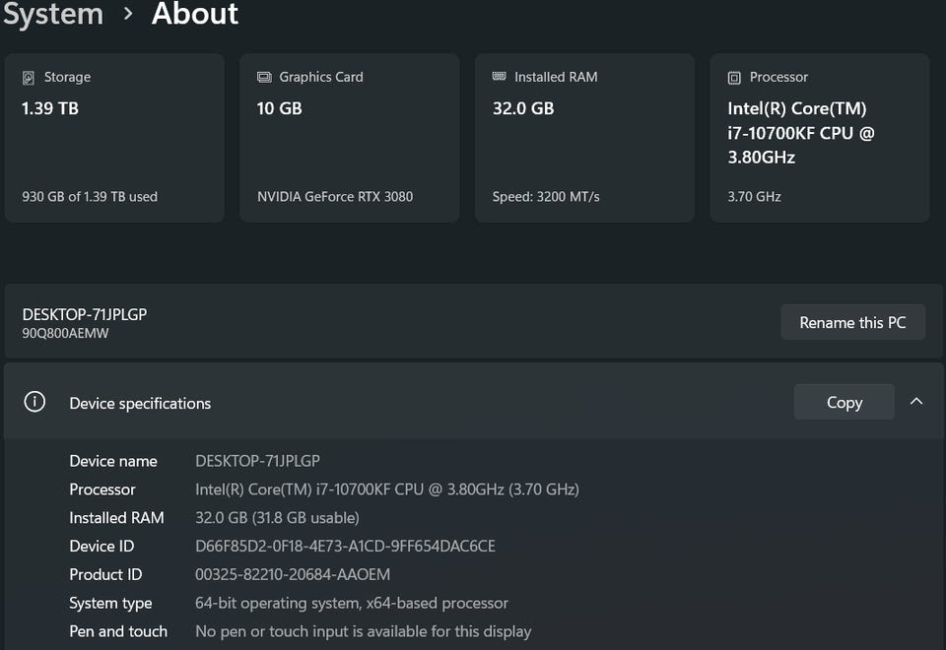
Task: Copy the device specifications
Action: pyautogui.click(x=845, y=402)
